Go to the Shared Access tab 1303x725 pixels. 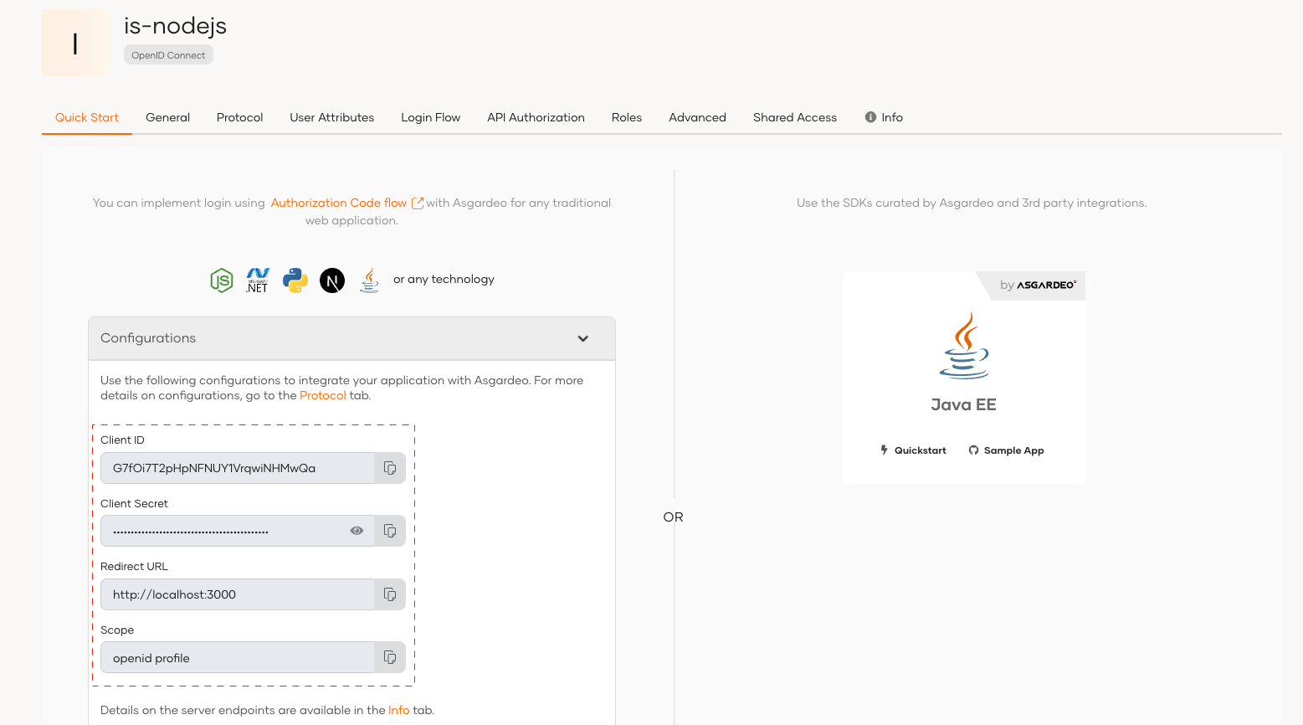coord(795,117)
